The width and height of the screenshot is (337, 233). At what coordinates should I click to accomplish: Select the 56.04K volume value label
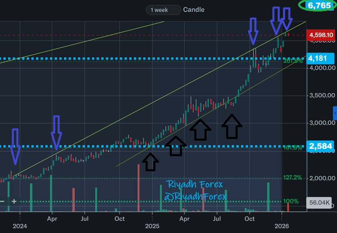click(x=319, y=202)
